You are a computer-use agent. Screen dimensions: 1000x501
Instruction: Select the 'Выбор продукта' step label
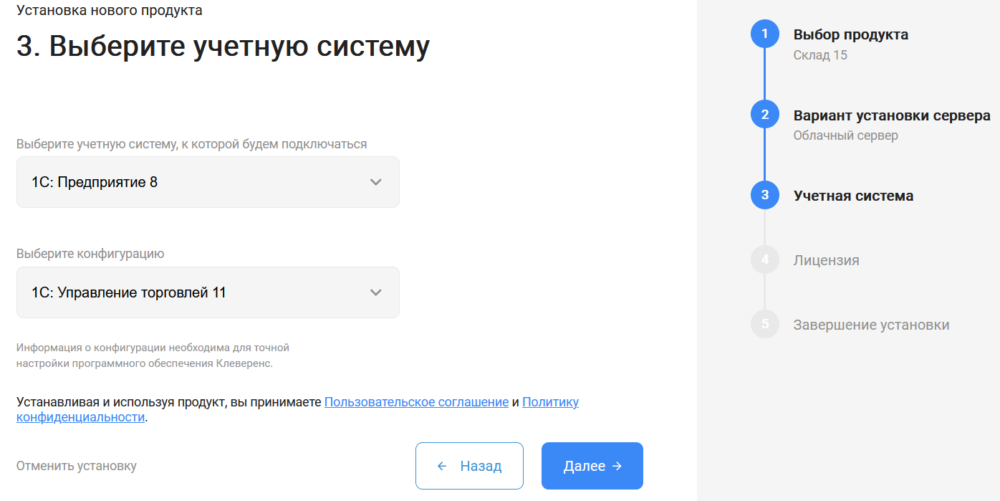pyautogui.click(x=851, y=34)
